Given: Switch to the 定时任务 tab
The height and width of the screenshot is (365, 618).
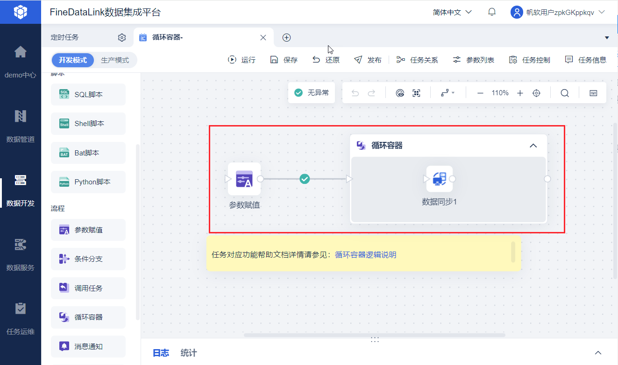Looking at the screenshot, I should 65,37.
